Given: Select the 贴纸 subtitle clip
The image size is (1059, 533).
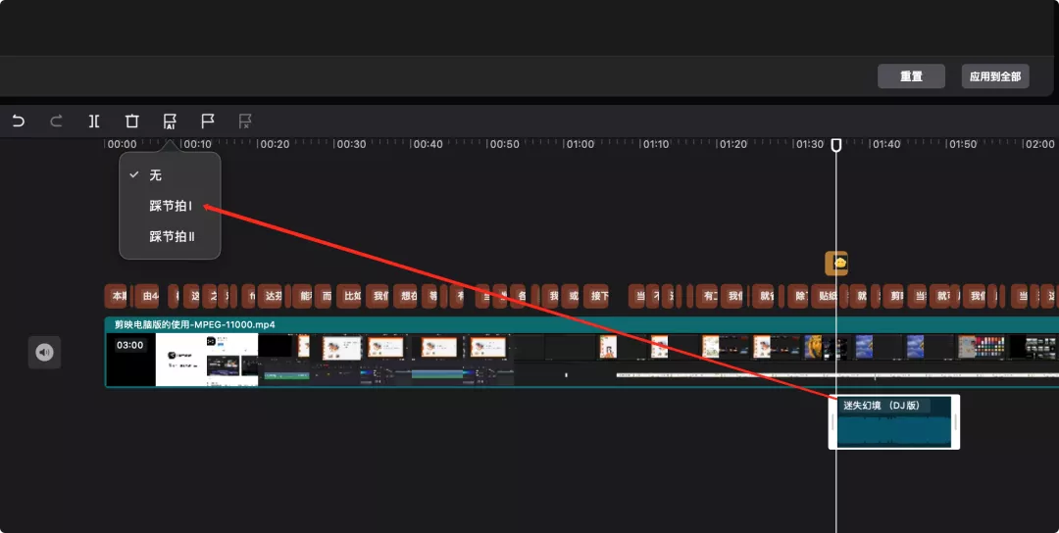Looking at the screenshot, I should coord(829,296).
